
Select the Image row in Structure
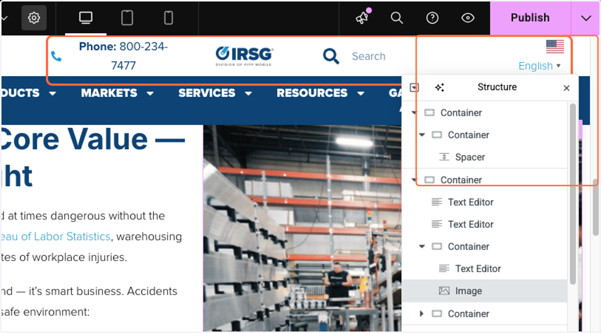tap(485, 291)
